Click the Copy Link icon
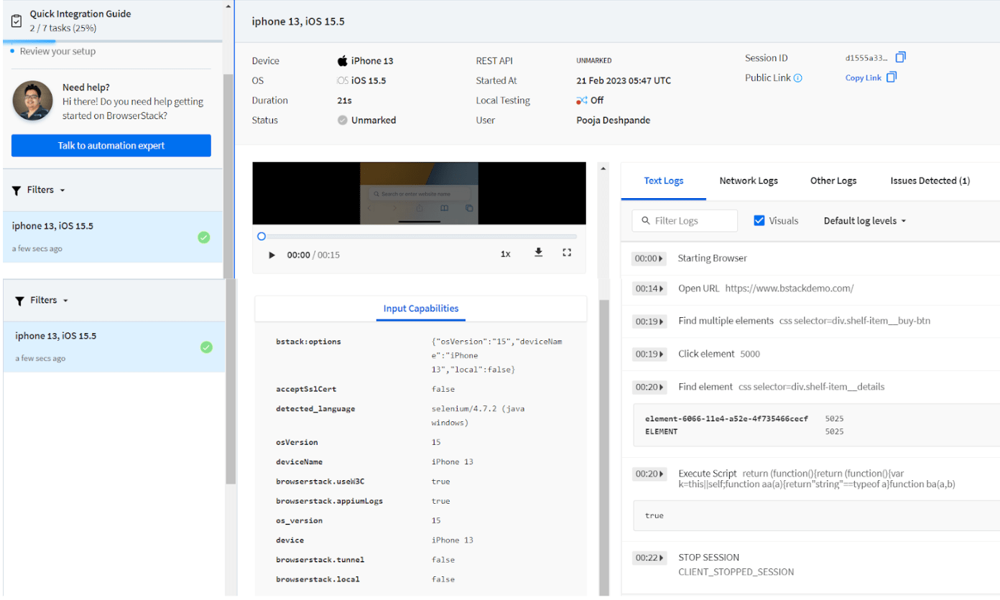 coord(891,77)
